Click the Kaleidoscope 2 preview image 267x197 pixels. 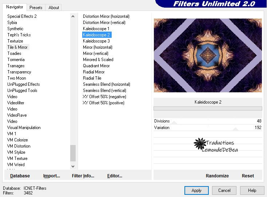pos(208,56)
